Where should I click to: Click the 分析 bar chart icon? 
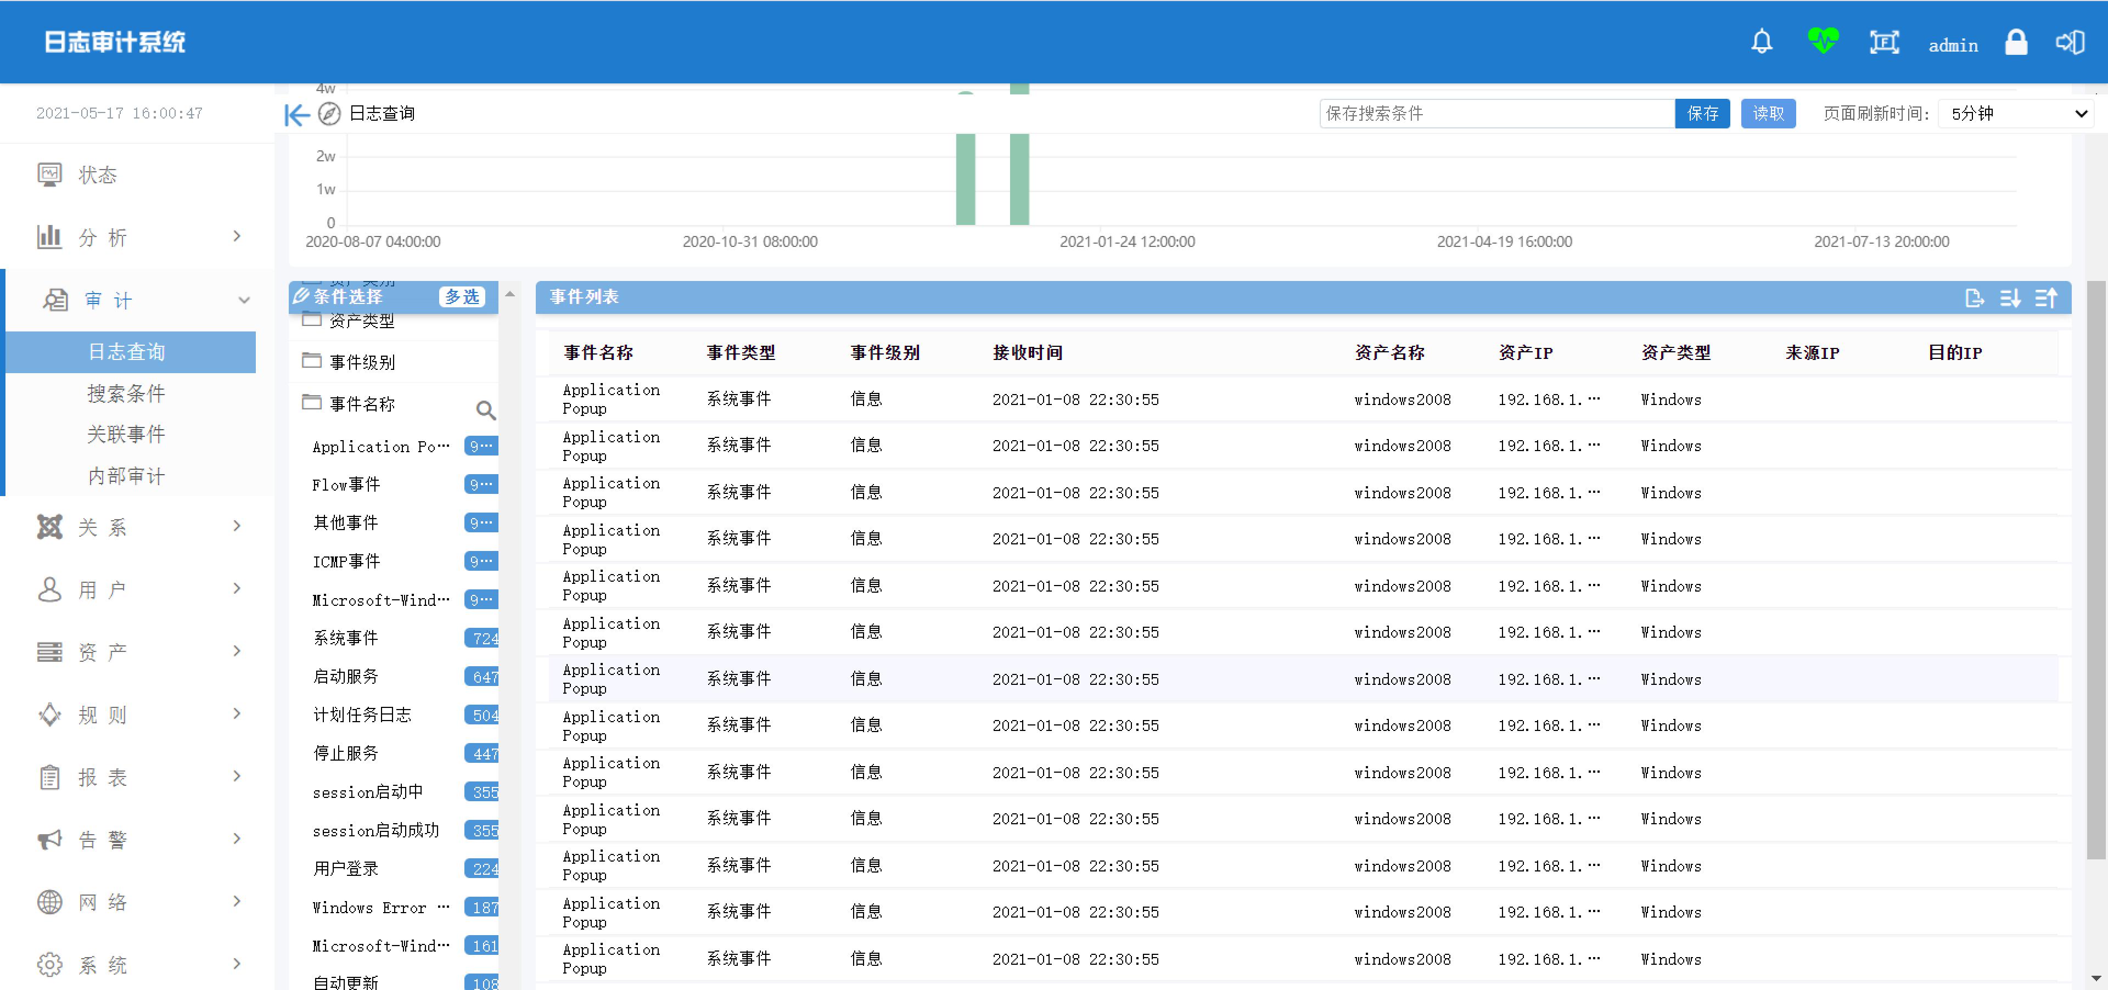[49, 237]
